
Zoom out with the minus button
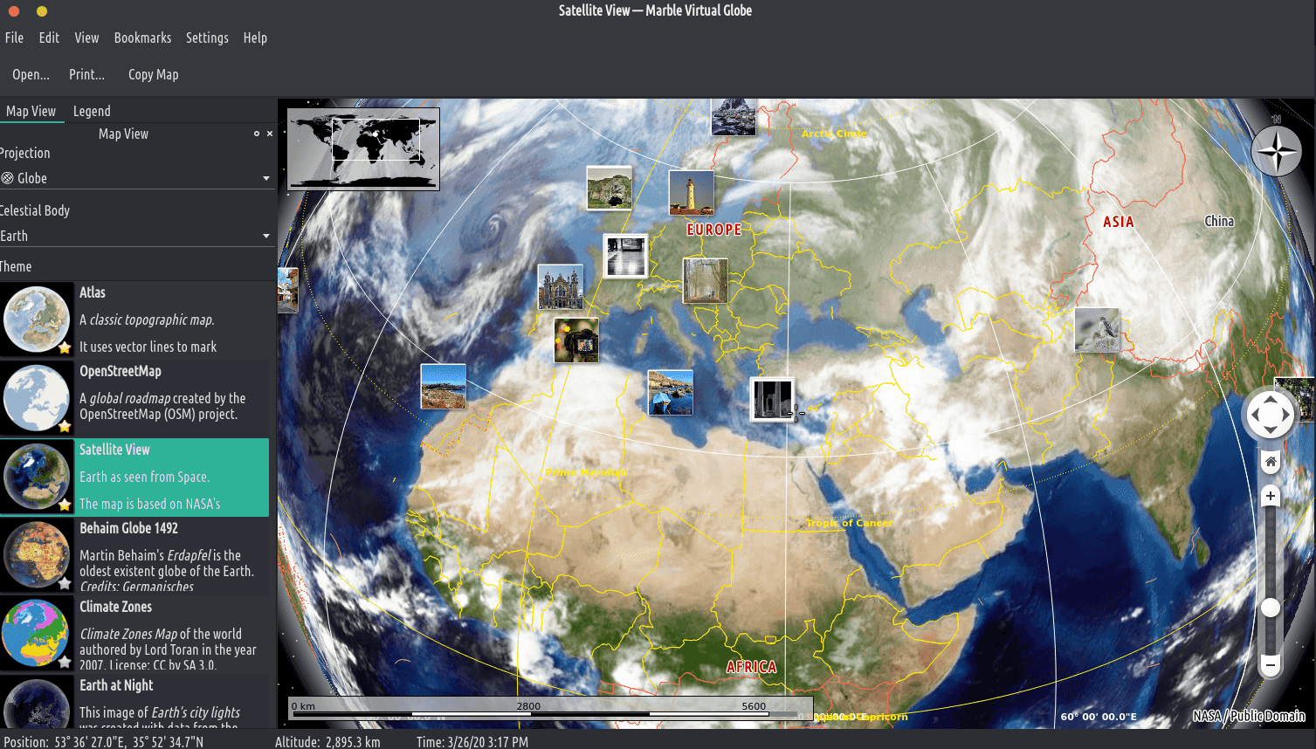tap(1271, 664)
